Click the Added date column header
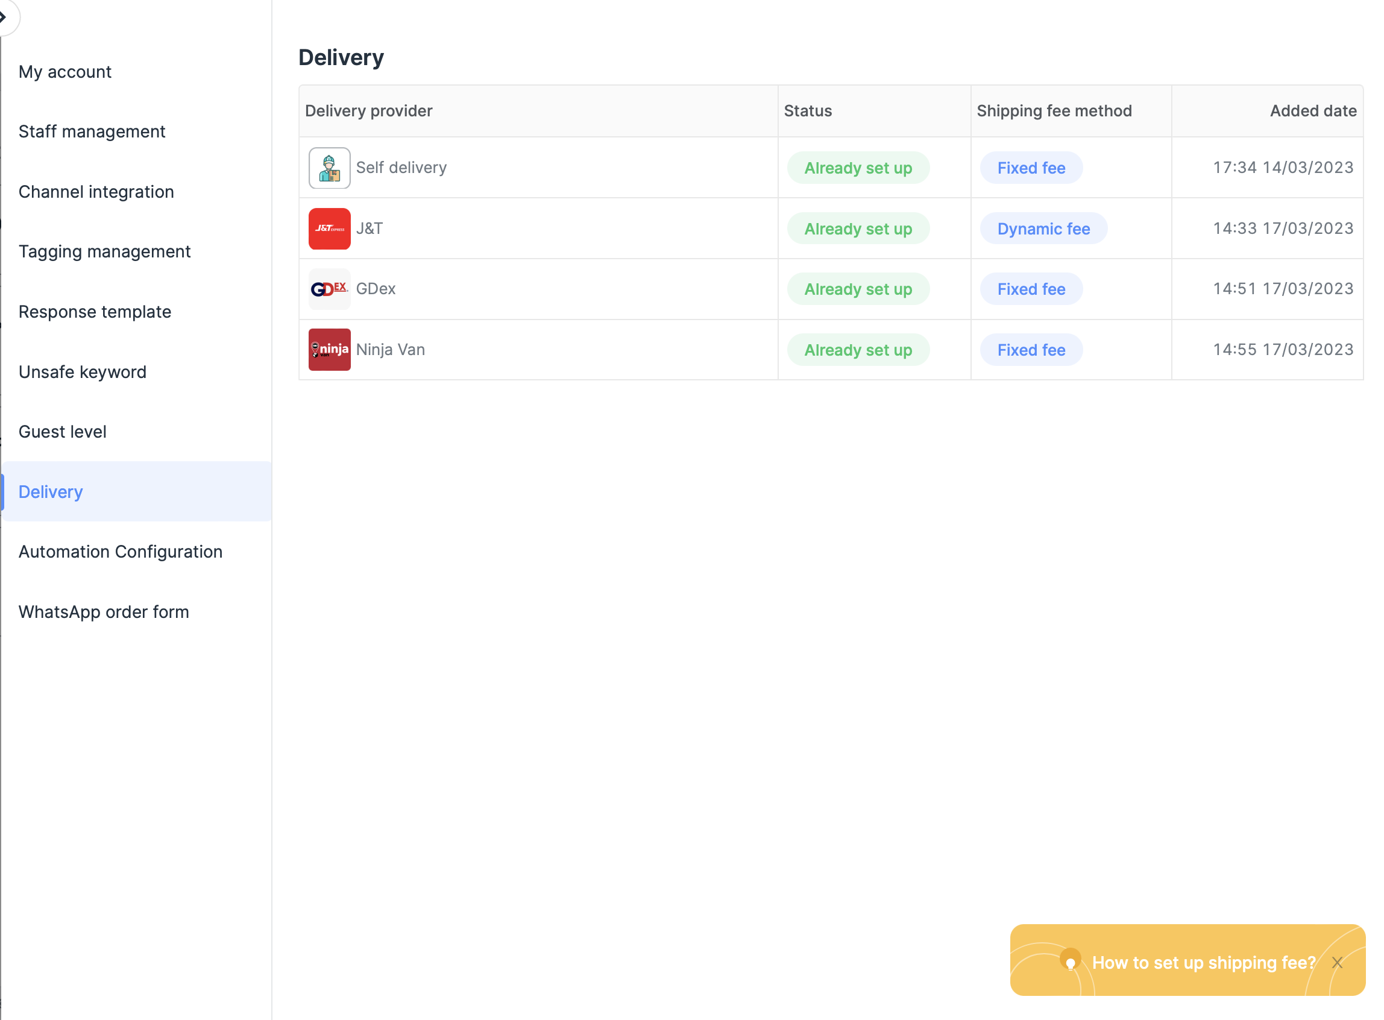 [1312, 111]
